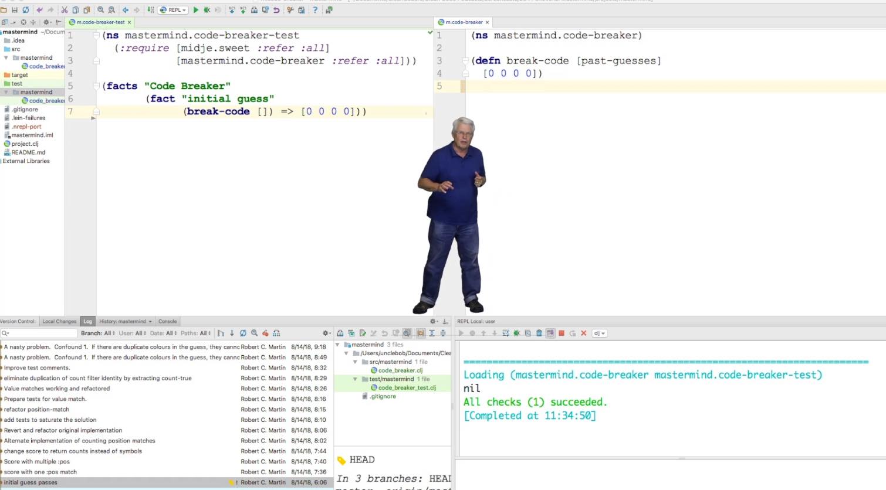
Task: Collapse the src folder mastermind node
Action: [x=6, y=57]
